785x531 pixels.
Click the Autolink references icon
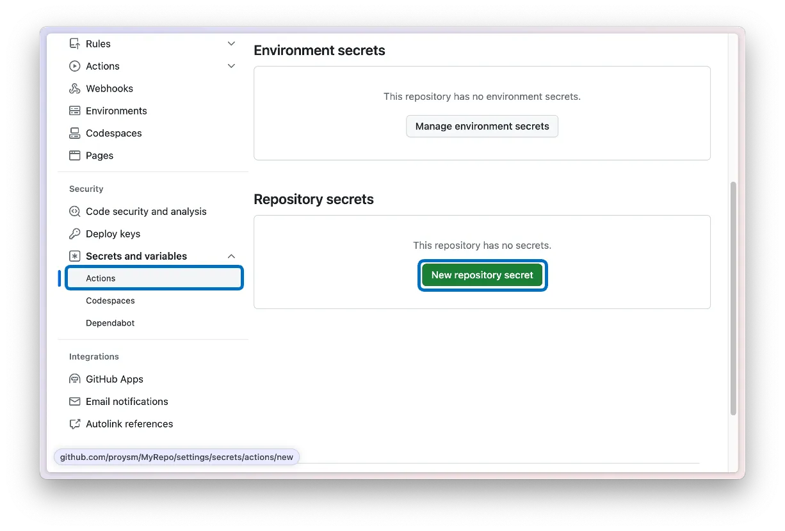[75, 424]
